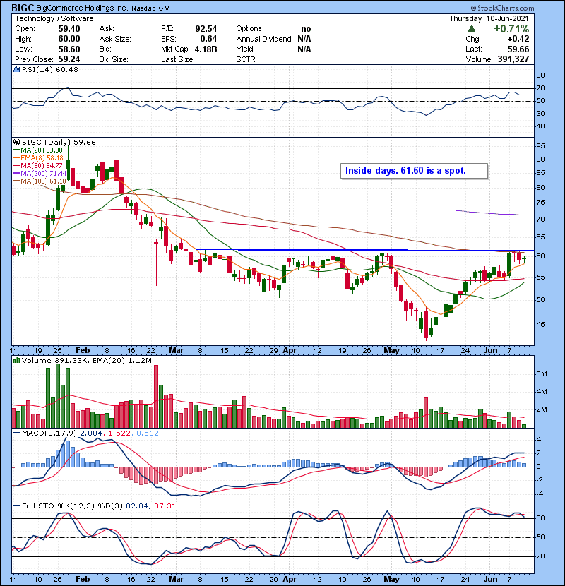The height and width of the screenshot is (586, 565).
Task: Click the Mkt Cap value 4.18B
Action: pos(206,49)
